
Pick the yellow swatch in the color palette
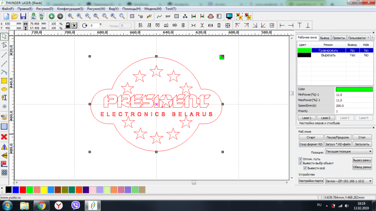coord(44,189)
